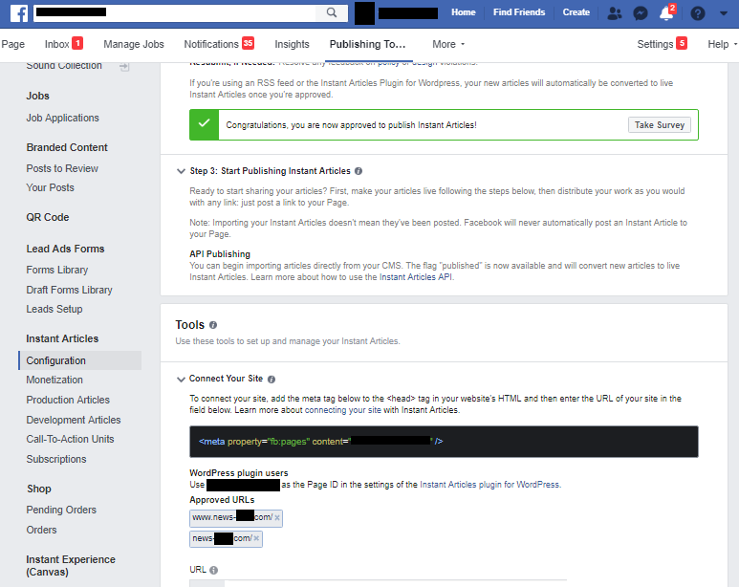Image resolution: width=739 pixels, height=587 pixels.
Task: Open Job Applications in sidebar
Action: [63, 118]
